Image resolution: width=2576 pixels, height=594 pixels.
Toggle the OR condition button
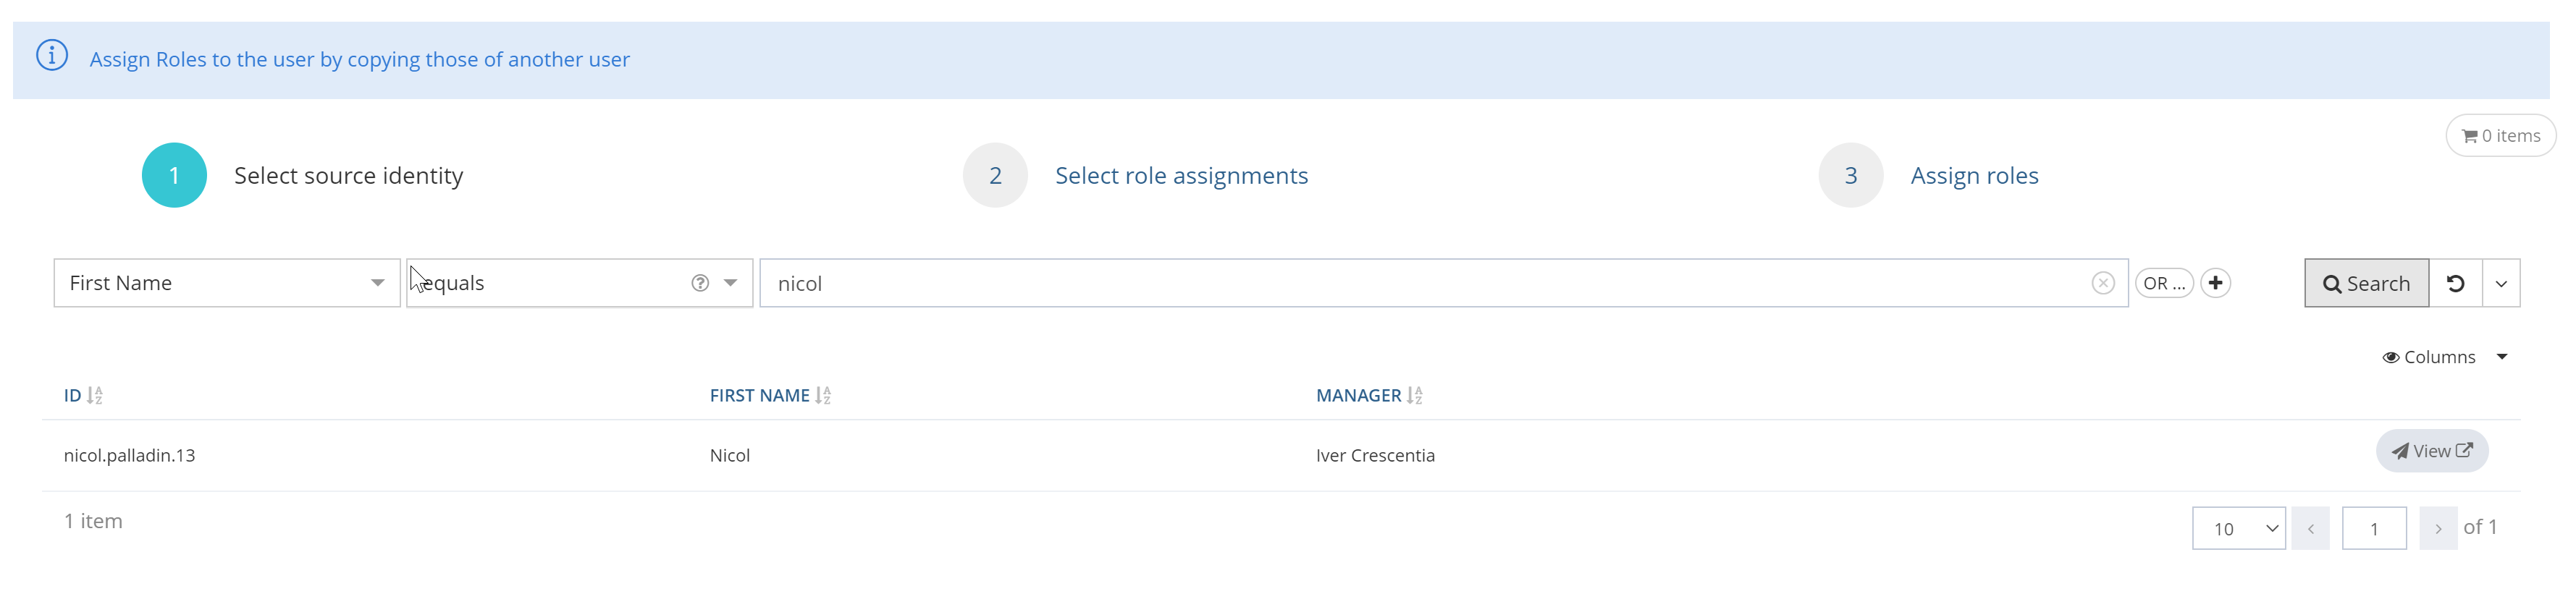pyautogui.click(x=2164, y=283)
